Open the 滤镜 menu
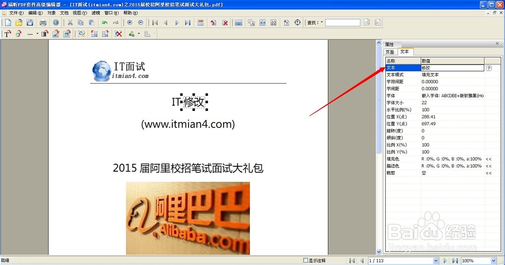 [x=95, y=13]
